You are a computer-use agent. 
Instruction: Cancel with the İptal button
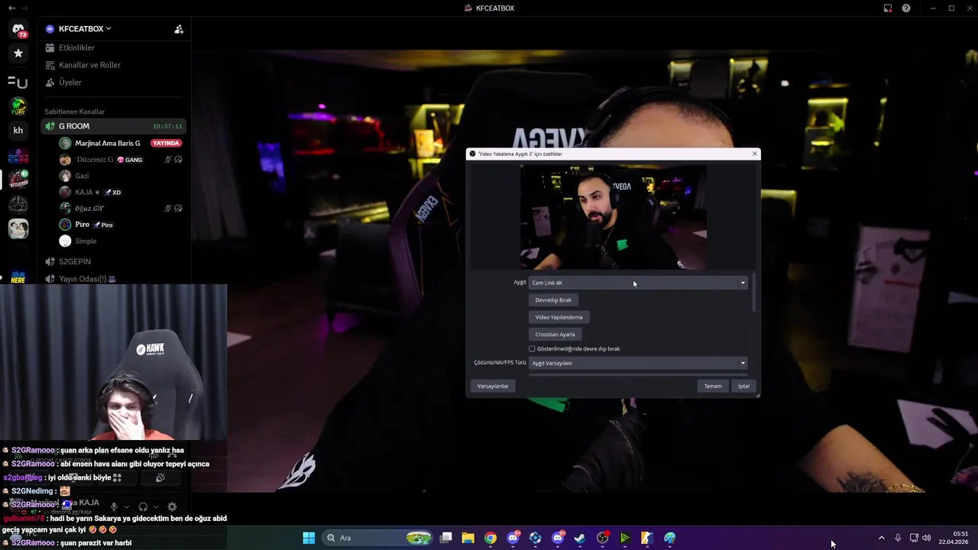coord(743,387)
